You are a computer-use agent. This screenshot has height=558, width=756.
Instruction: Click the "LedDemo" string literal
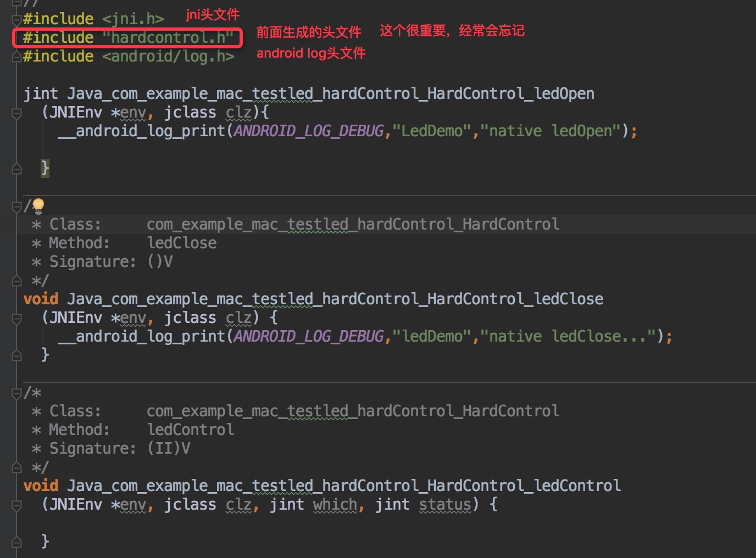(432, 131)
